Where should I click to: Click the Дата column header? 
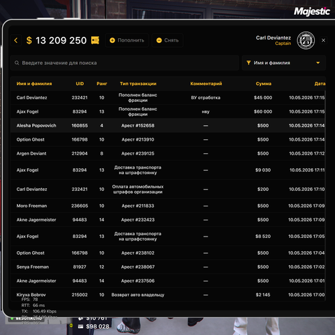point(320,84)
